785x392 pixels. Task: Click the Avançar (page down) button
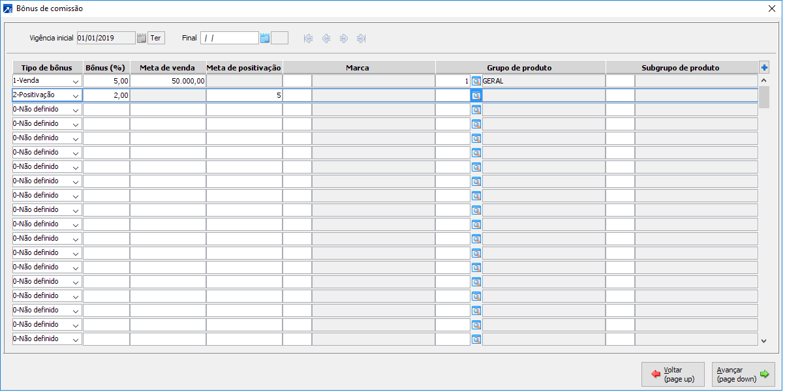click(743, 374)
